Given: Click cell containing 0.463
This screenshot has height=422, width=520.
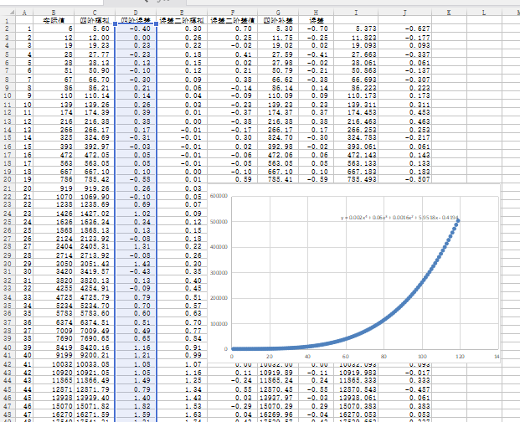Looking at the screenshot, I should 405,121.
